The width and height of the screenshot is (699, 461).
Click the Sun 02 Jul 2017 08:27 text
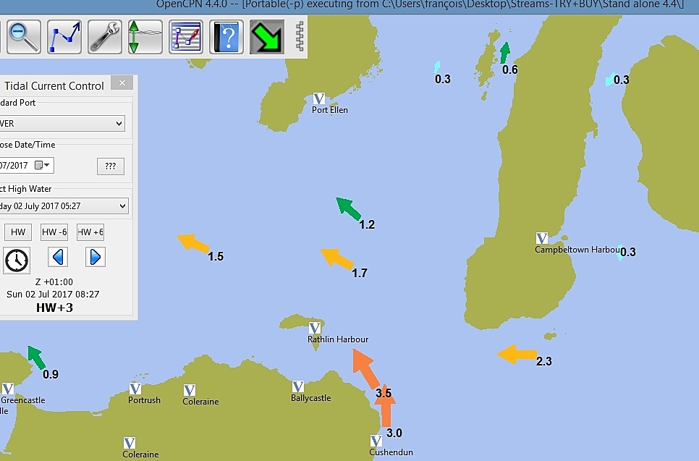[x=53, y=295]
